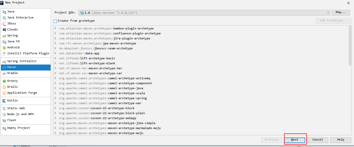The width and height of the screenshot is (354, 147).
Task: Pick the Grails project icon
Action: (4, 87)
